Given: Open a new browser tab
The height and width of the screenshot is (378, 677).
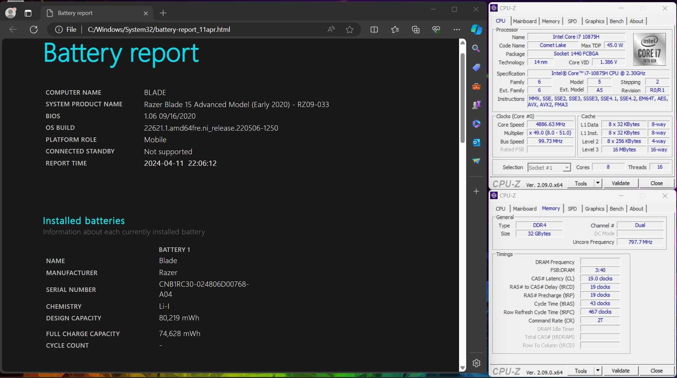Looking at the screenshot, I should point(163,13).
